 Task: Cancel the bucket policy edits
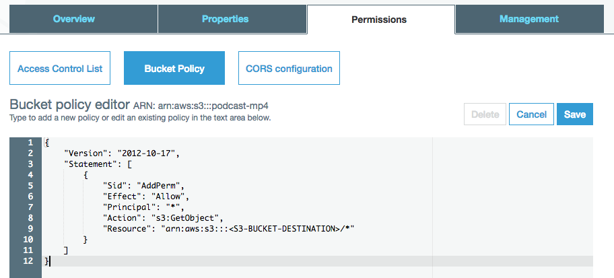531,114
